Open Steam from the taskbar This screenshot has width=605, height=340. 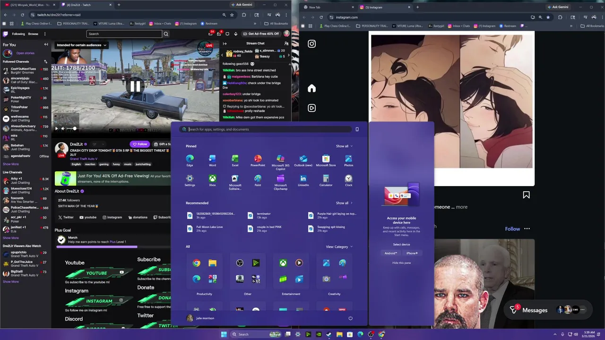click(x=328, y=334)
